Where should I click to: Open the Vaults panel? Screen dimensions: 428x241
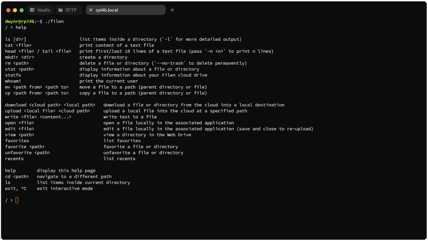[x=40, y=10]
